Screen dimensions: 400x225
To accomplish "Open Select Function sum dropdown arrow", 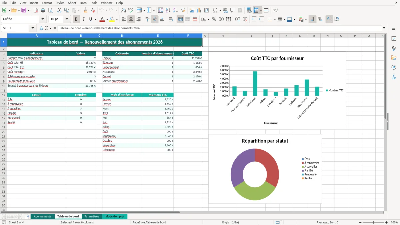I will 51,28.
